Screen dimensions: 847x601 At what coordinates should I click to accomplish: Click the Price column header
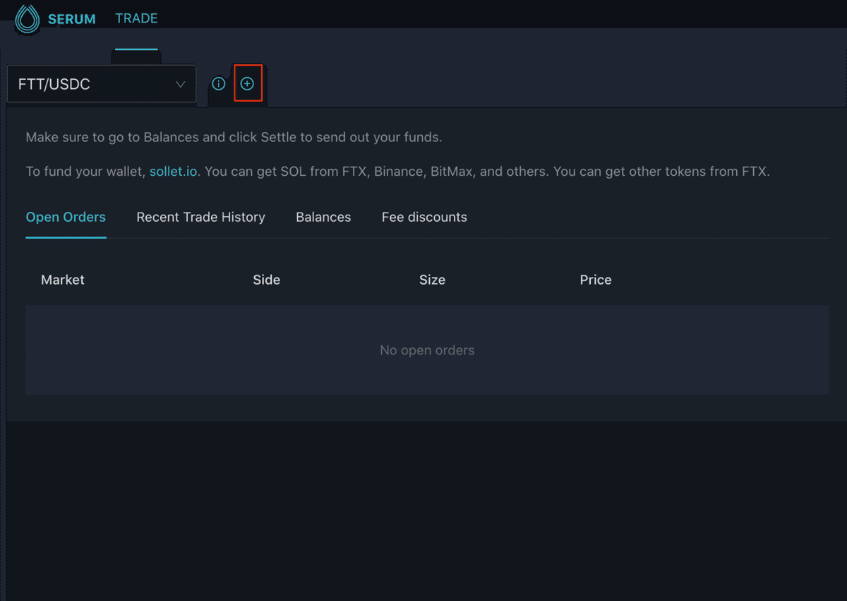pyautogui.click(x=596, y=280)
